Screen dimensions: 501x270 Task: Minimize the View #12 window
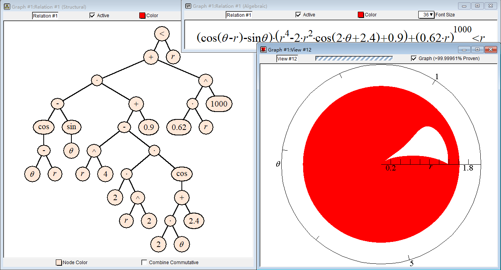464,50
